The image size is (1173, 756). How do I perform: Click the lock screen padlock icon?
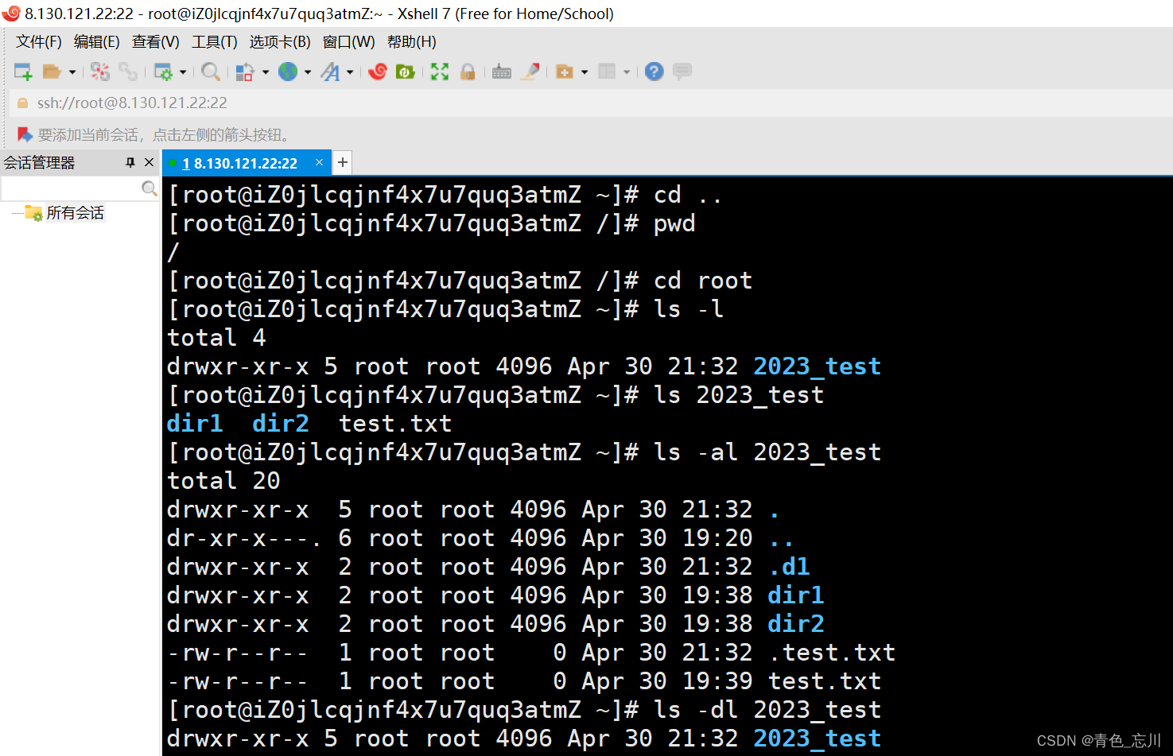(468, 72)
